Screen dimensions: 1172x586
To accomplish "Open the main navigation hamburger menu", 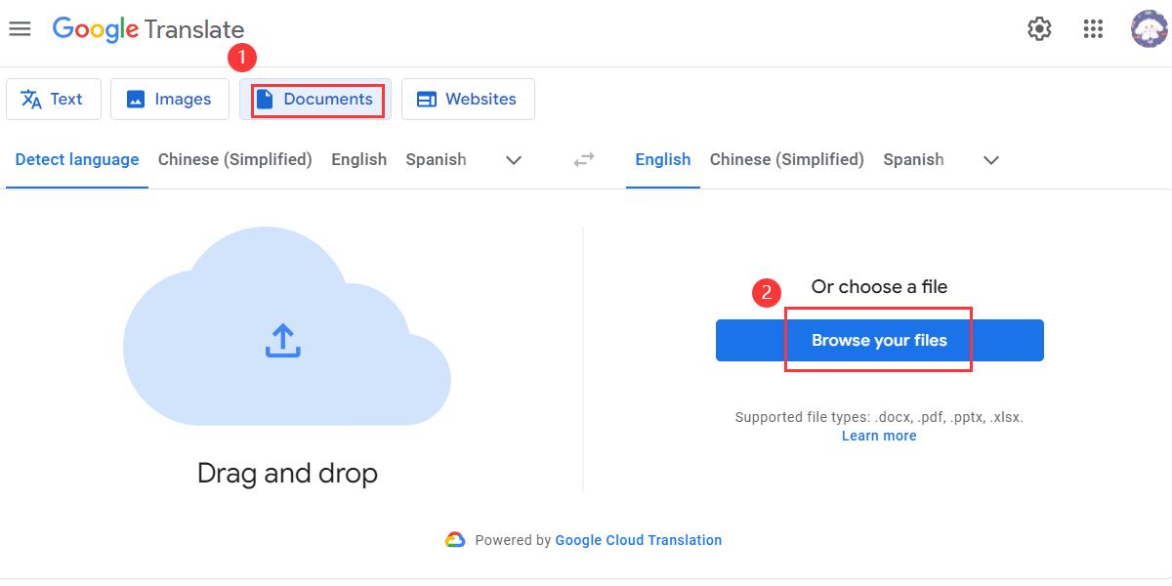I will tap(20, 28).
